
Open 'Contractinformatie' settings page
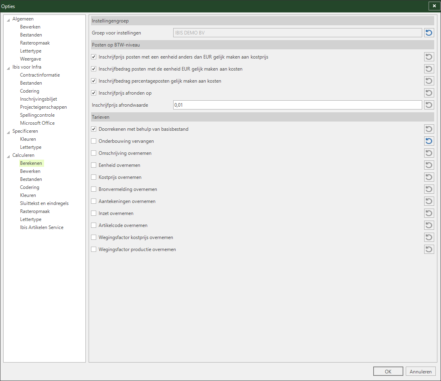click(x=40, y=75)
